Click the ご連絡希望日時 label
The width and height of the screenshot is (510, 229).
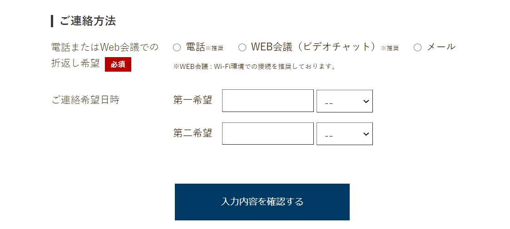click(85, 100)
